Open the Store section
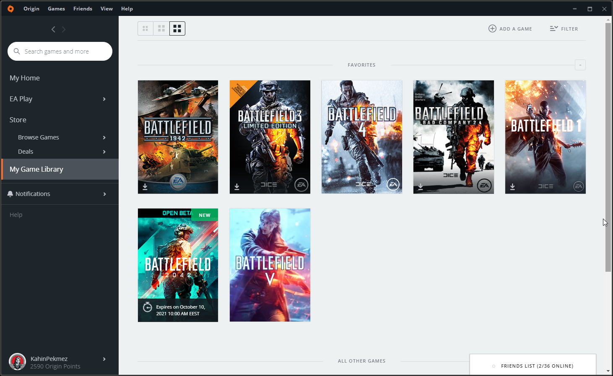 coord(18,120)
